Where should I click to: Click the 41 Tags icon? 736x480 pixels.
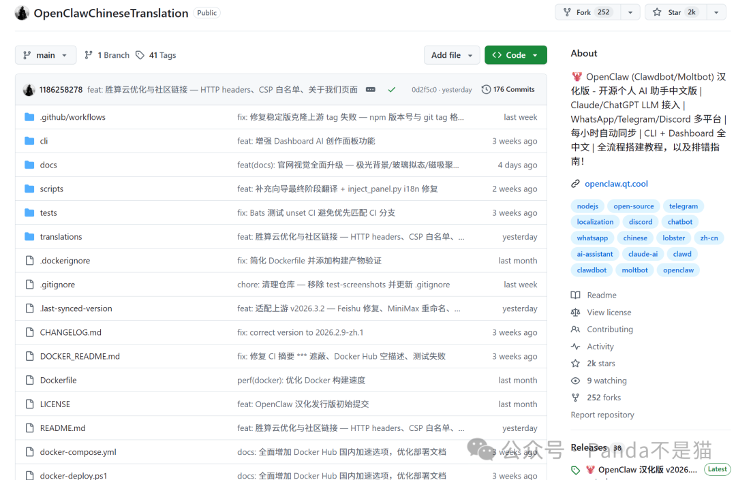(x=140, y=55)
